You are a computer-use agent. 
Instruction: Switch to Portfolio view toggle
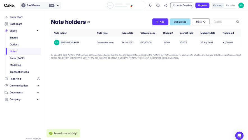point(230,5)
